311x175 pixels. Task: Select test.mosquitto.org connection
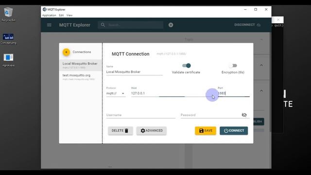tap(81, 77)
